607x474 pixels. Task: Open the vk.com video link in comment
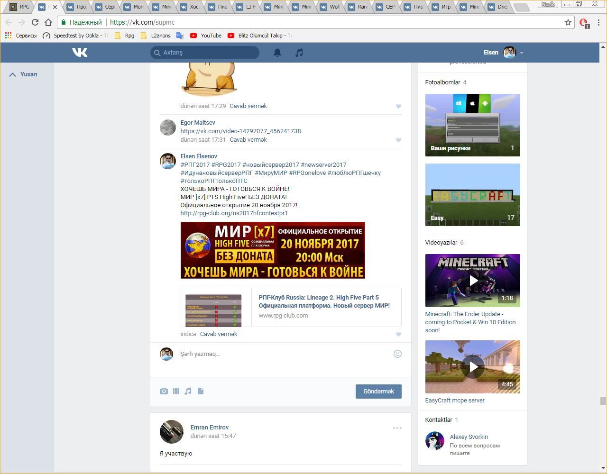point(240,131)
